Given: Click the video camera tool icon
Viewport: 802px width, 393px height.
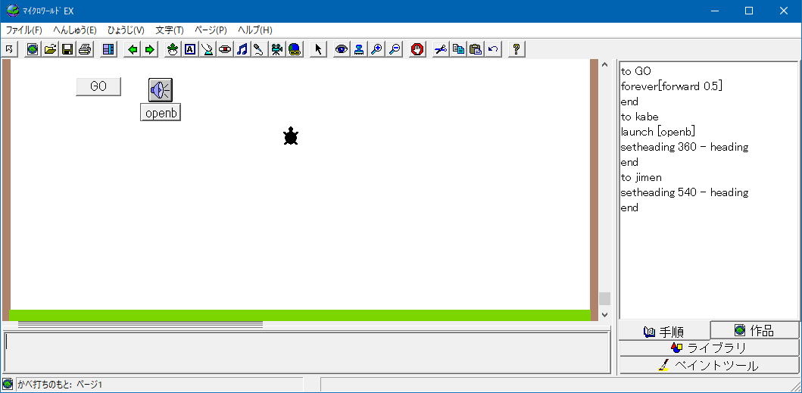Looking at the screenshot, I should (x=276, y=50).
